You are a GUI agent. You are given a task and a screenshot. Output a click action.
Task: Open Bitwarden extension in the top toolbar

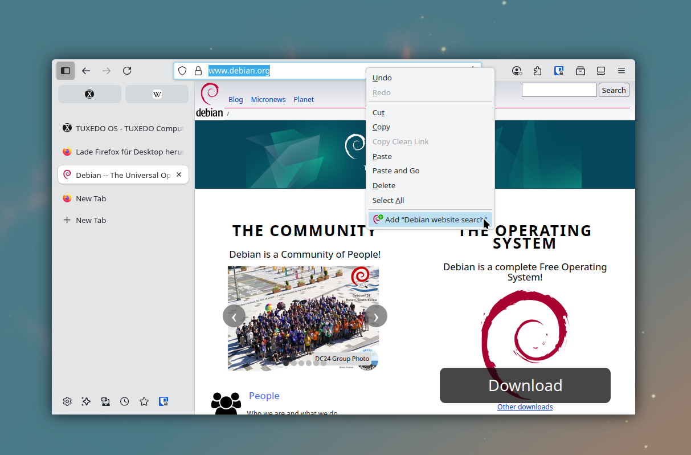pyautogui.click(x=559, y=71)
